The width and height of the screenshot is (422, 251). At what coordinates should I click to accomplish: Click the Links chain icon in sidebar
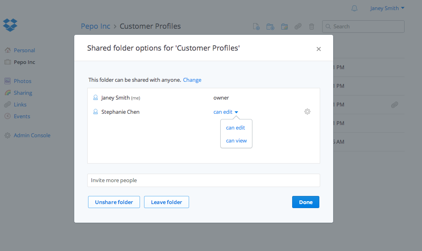[8, 104]
